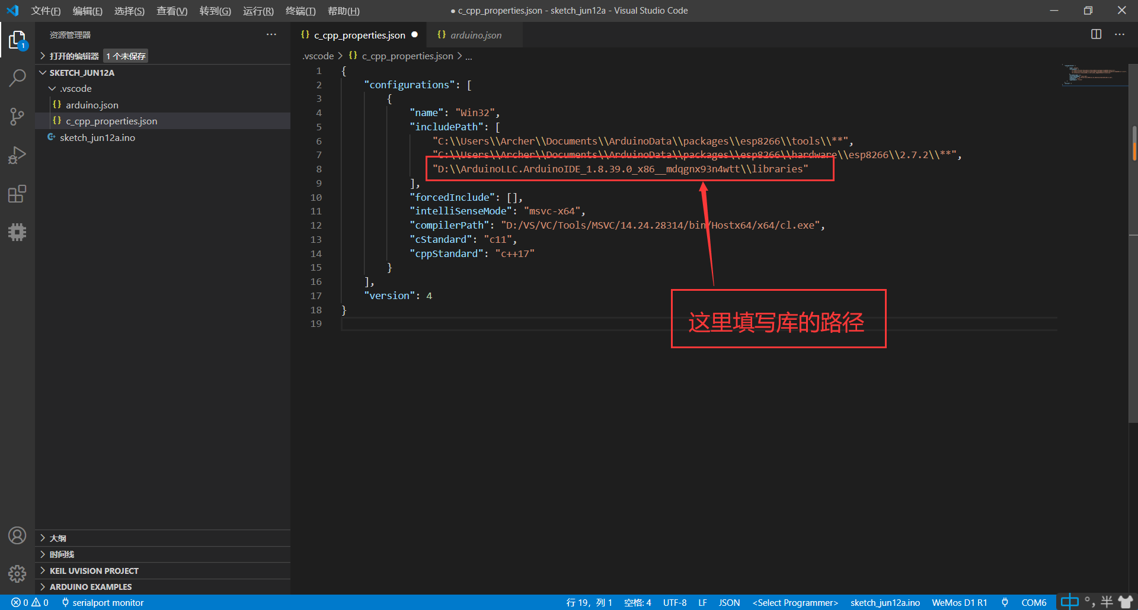Expand the KEIL UVISION PROJECT section
This screenshot has width=1138, height=610.
pos(93,570)
